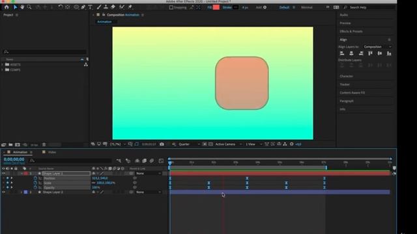This screenshot has height=234, width=417.
Task: Select the Pen tool
Action: click(83, 7)
